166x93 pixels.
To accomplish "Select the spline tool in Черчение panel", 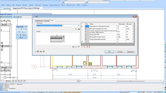I will tap(25, 32).
